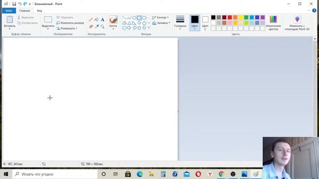Switch to the Вид tab
This screenshot has height=179, width=319.
39,10
